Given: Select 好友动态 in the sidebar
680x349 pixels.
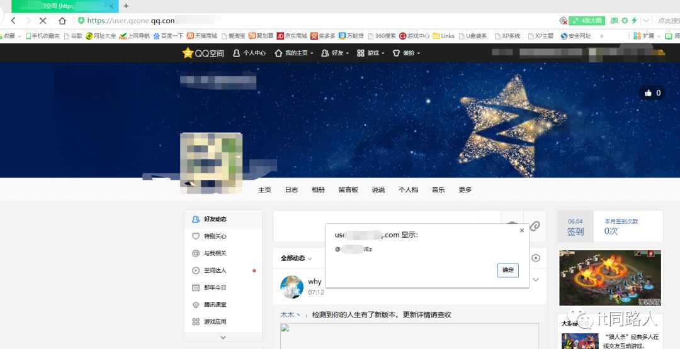Looking at the screenshot, I should [223, 219].
